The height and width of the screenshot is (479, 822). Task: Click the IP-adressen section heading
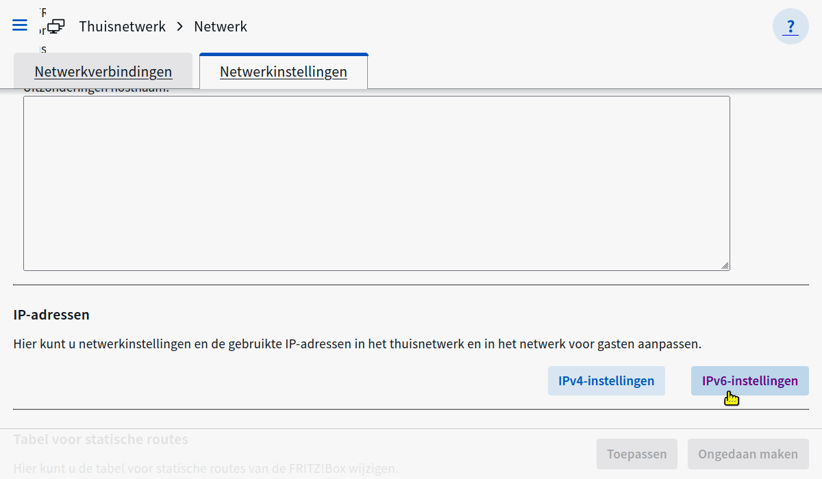click(x=51, y=315)
